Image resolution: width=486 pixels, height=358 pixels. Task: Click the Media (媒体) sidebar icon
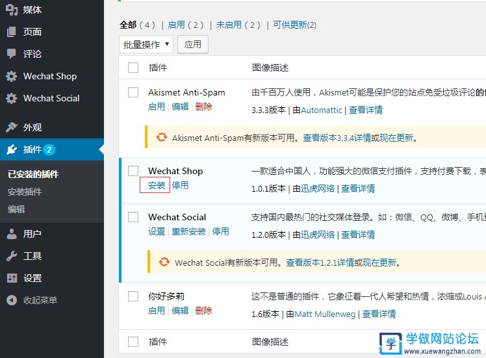tap(11, 10)
